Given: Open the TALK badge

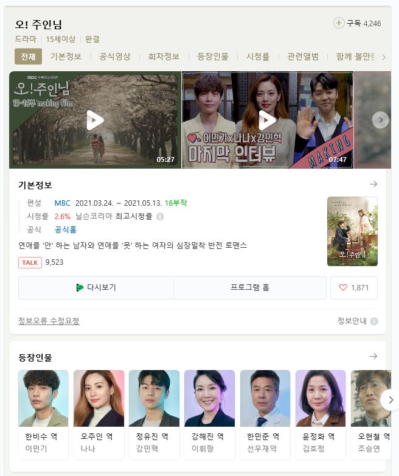Looking at the screenshot, I should click(x=30, y=262).
